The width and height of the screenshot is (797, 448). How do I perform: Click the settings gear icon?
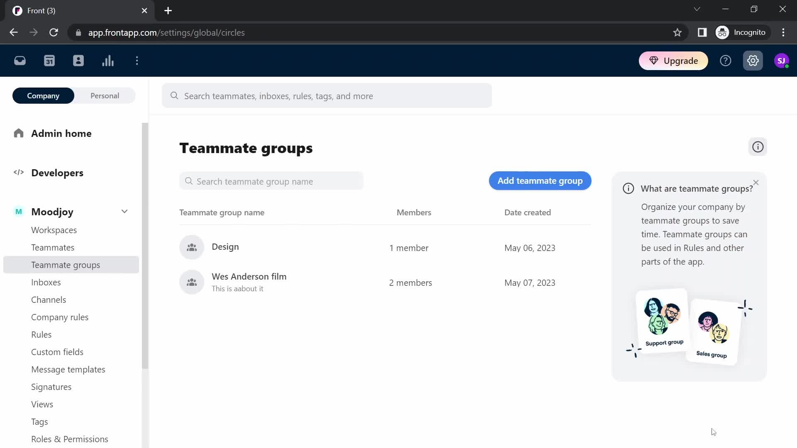753,61
